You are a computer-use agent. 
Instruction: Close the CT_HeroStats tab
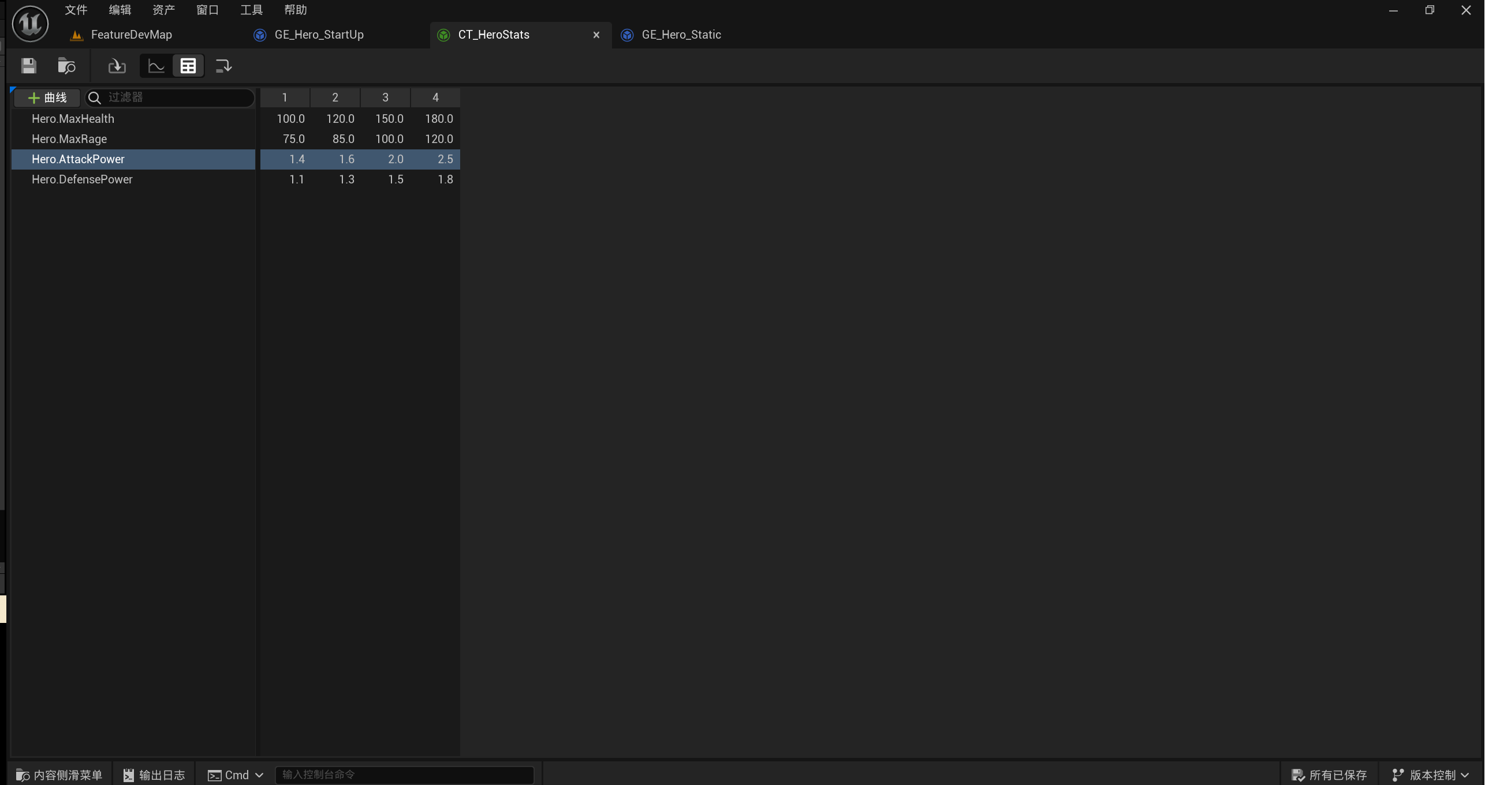tap(596, 35)
